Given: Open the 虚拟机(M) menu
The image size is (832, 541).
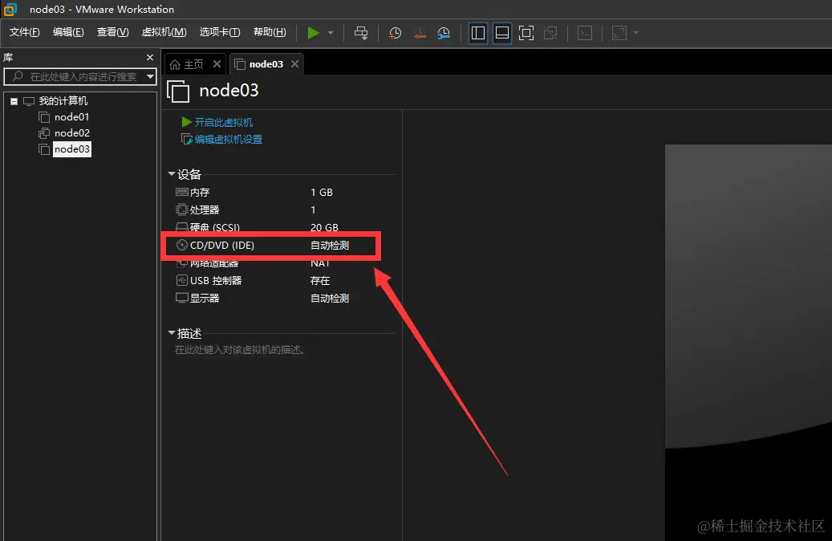Looking at the screenshot, I should pos(164,32).
